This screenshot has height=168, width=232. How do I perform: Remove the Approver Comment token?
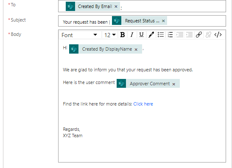click(174, 84)
